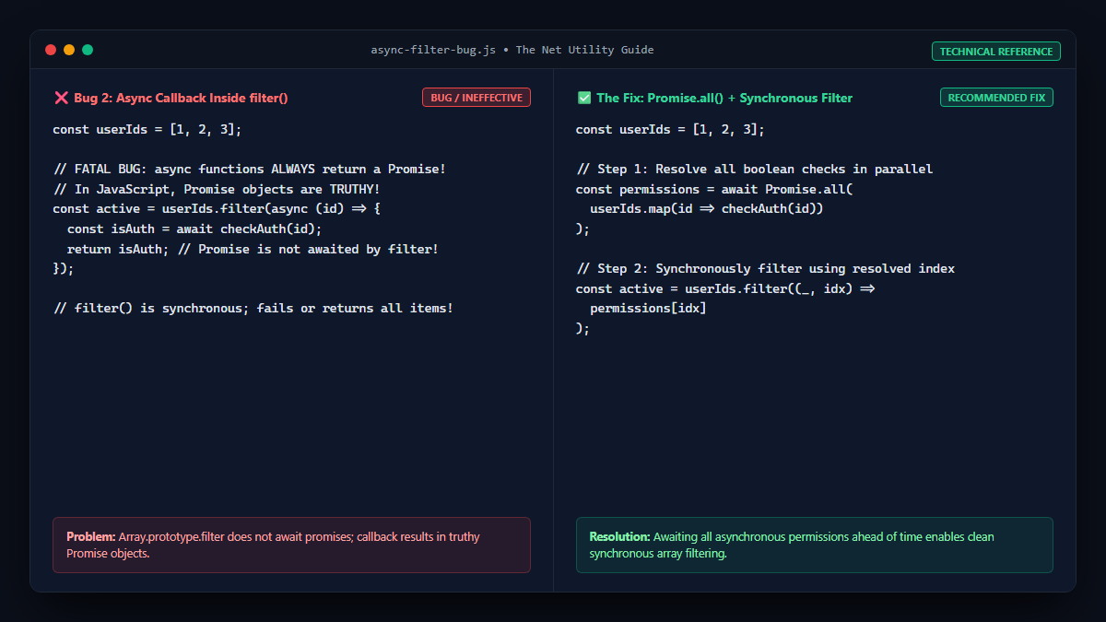Click the green maximize dot in title bar

pyautogui.click(x=88, y=50)
